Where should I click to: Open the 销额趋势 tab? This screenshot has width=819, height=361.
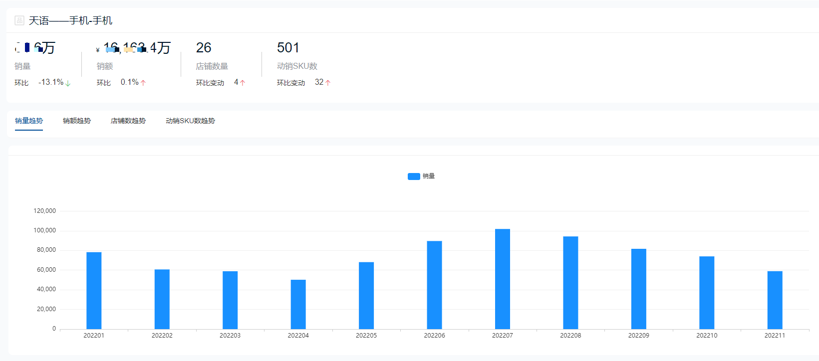pos(77,121)
